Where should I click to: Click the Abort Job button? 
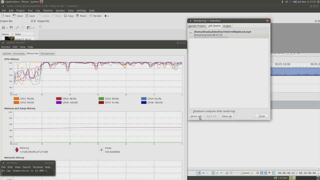click(196, 116)
